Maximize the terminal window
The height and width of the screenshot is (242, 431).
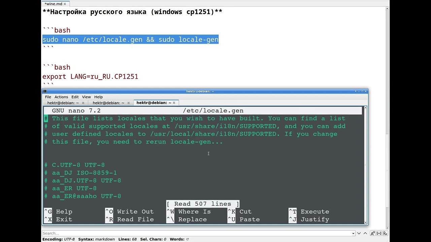coord(362,91)
